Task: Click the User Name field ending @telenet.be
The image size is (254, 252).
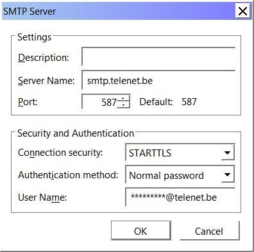Action: tap(180, 197)
